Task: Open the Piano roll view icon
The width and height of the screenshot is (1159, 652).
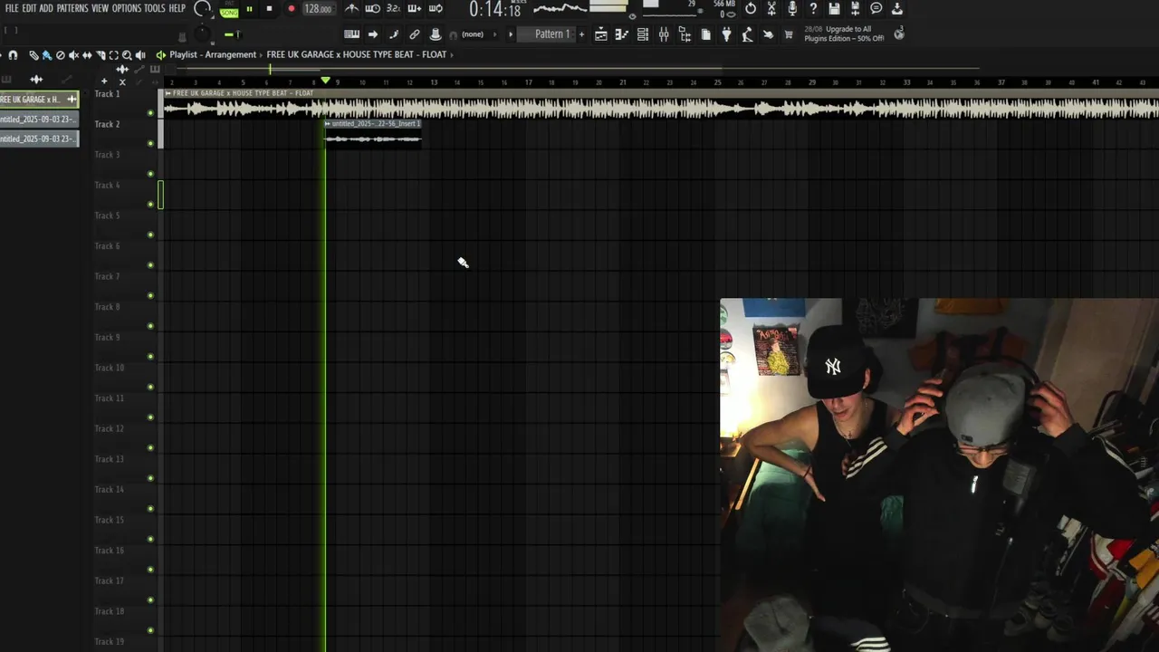Action: [x=622, y=34]
